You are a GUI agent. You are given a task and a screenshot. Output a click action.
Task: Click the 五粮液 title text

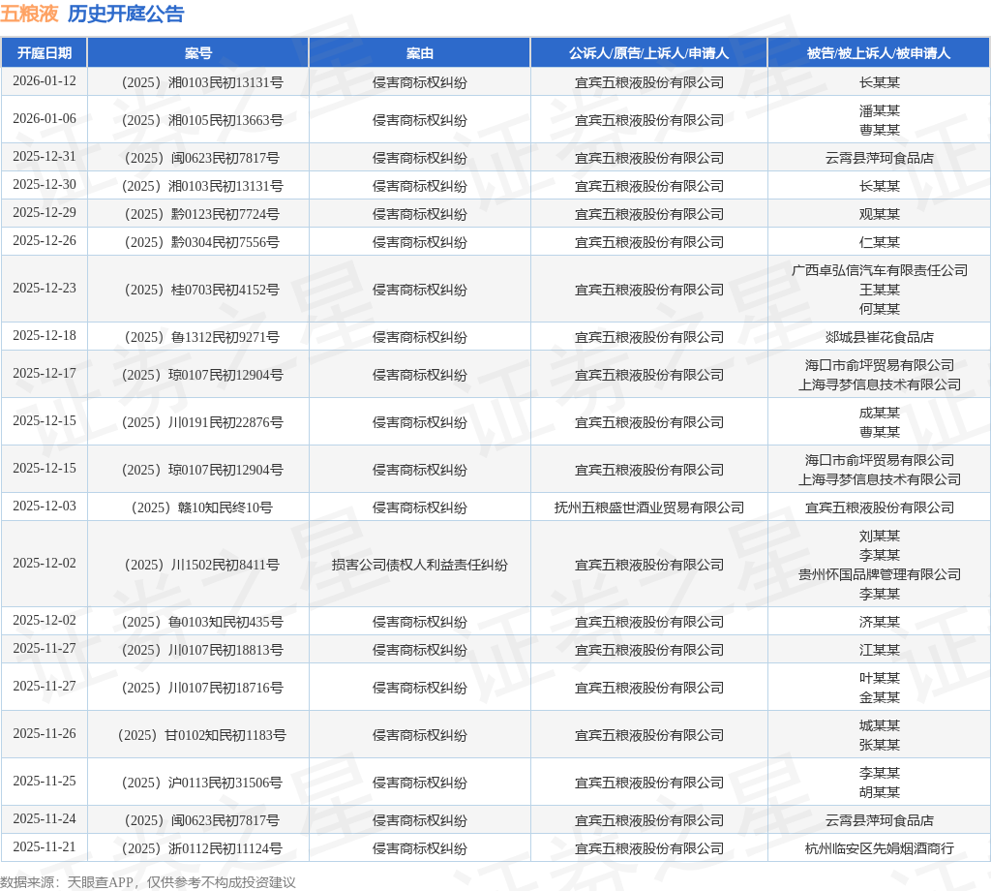pyautogui.click(x=29, y=14)
